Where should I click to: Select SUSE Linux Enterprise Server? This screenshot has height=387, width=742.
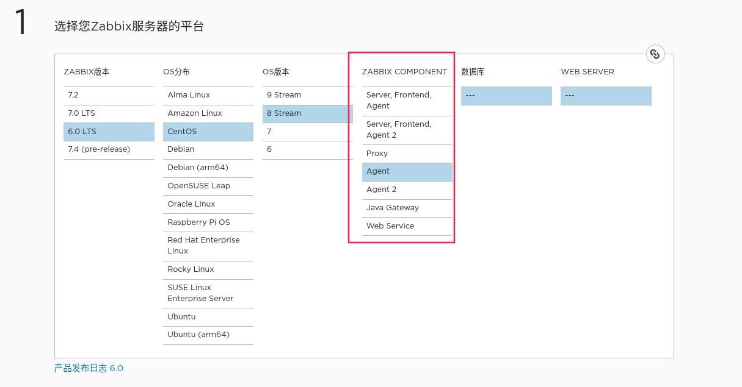208,294
